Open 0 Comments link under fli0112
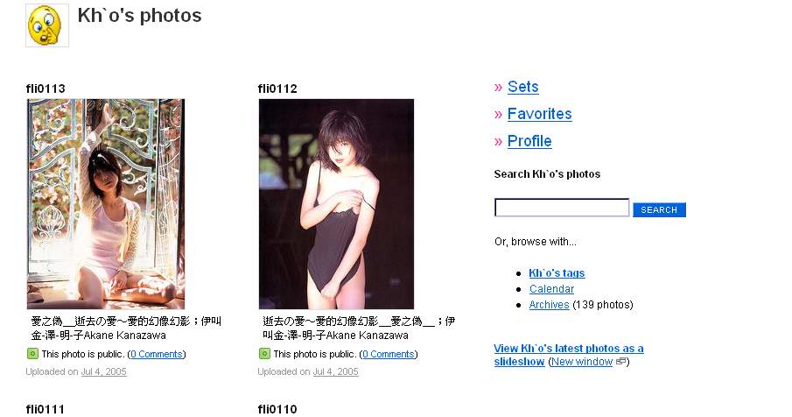The image size is (792, 417). [x=389, y=354]
